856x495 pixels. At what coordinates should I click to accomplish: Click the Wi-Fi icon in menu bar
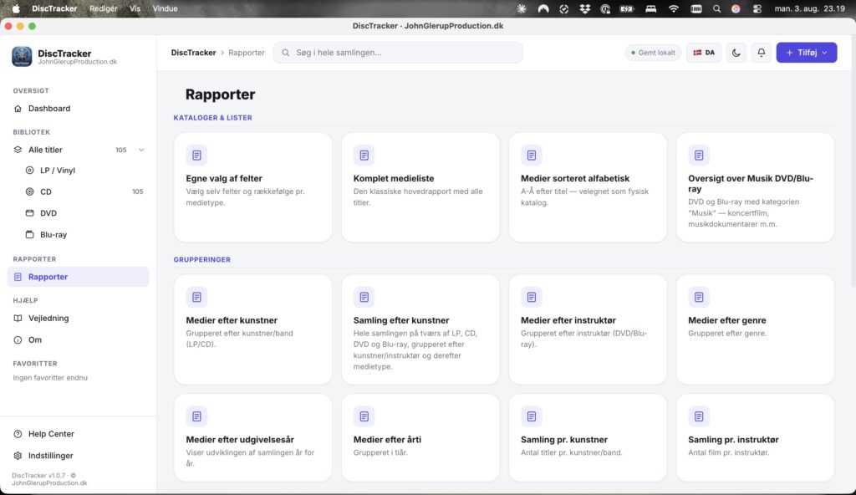pyautogui.click(x=673, y=8)
